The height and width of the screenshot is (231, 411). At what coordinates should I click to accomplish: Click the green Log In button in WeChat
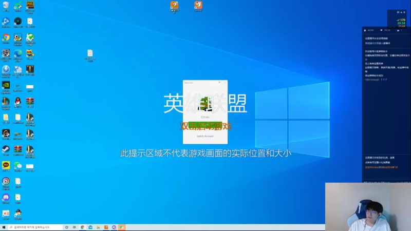[x=205, y=125]
